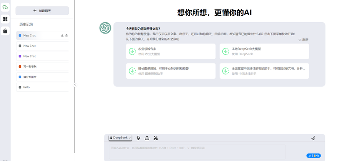Click download icon on 中国法律助手 card
348x161 pixels.
[226, 71]
